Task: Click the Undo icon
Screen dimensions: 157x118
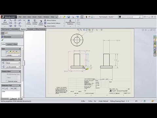Action: (78, 17)
